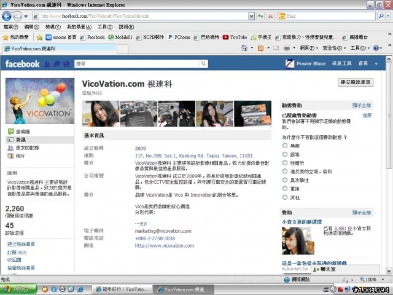Click the Internet Explorer quick launch icon
The image size is (393, 295).
(80, 289)
